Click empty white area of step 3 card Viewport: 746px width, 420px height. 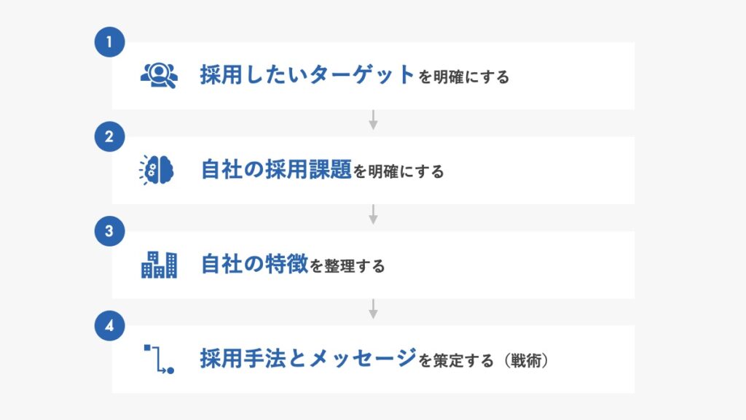tap(509, 265)
